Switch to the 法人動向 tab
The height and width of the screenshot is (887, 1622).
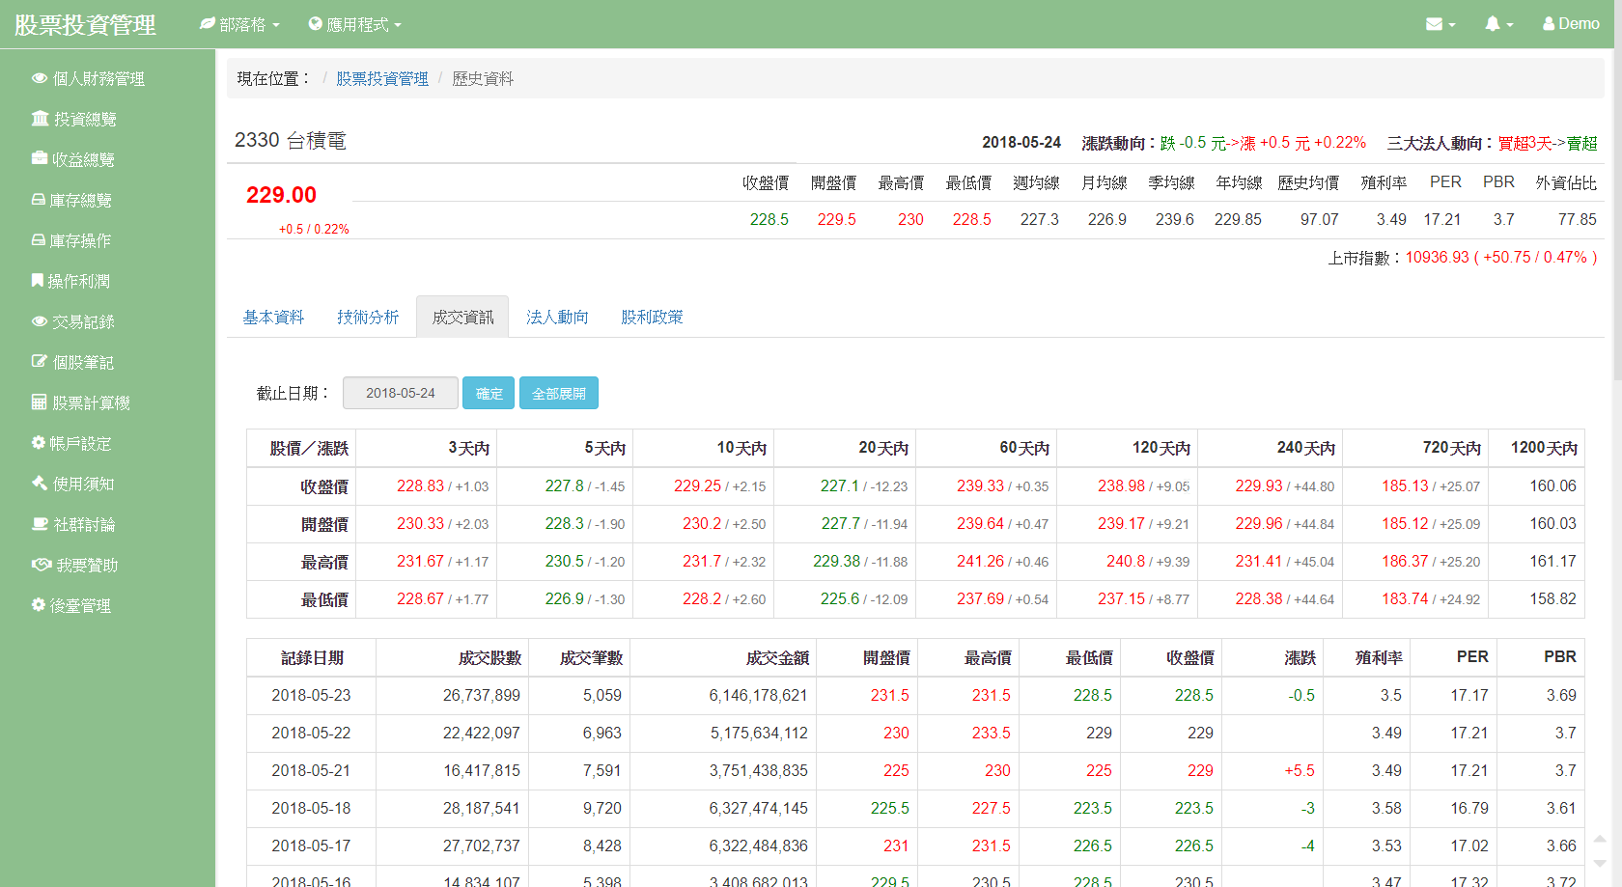(557, 317)
